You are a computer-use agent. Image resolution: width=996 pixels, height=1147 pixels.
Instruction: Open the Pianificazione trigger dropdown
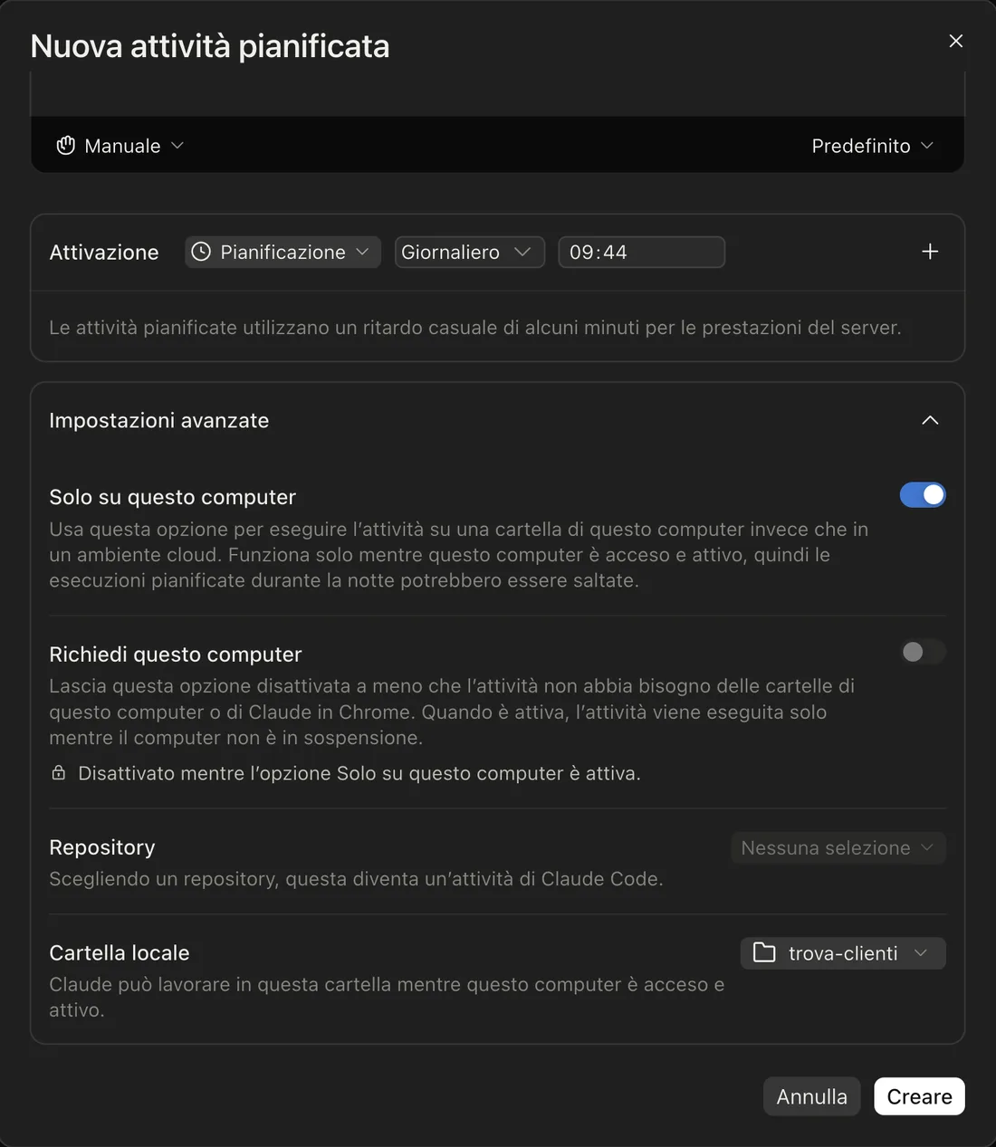[x=283, y=252]
